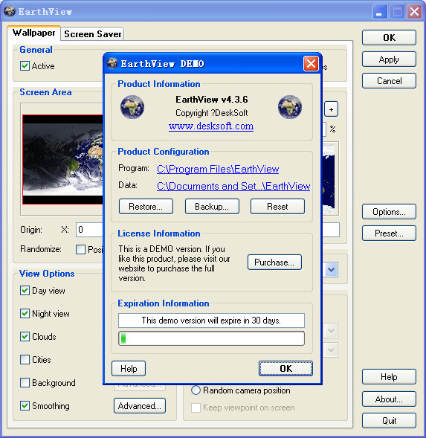Image resolution: width=426 pixels, height=438 pixels.
Task: Click OK in the main EarthView window
Action: [x=389, y=37]
